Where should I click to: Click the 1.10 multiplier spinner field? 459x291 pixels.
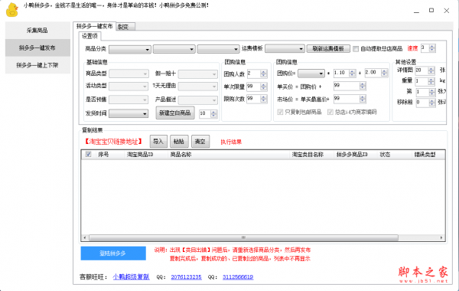point(345,73)
